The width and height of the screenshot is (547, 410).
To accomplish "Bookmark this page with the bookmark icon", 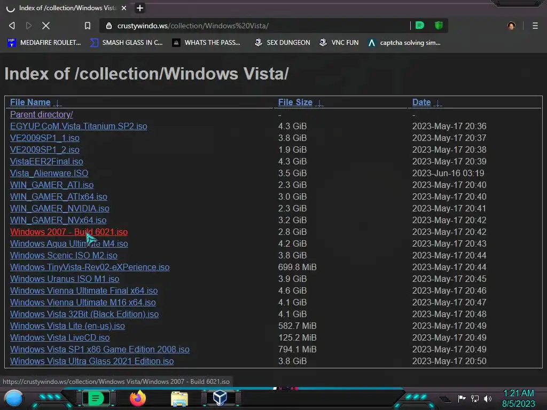I will click(88, 26).
